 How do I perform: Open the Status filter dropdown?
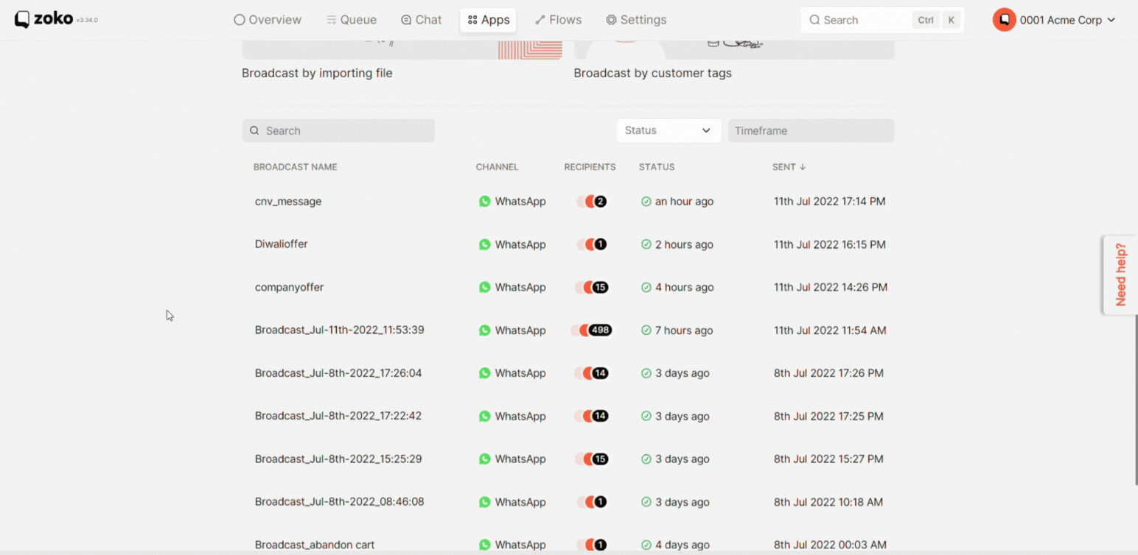tap(669, 130)
